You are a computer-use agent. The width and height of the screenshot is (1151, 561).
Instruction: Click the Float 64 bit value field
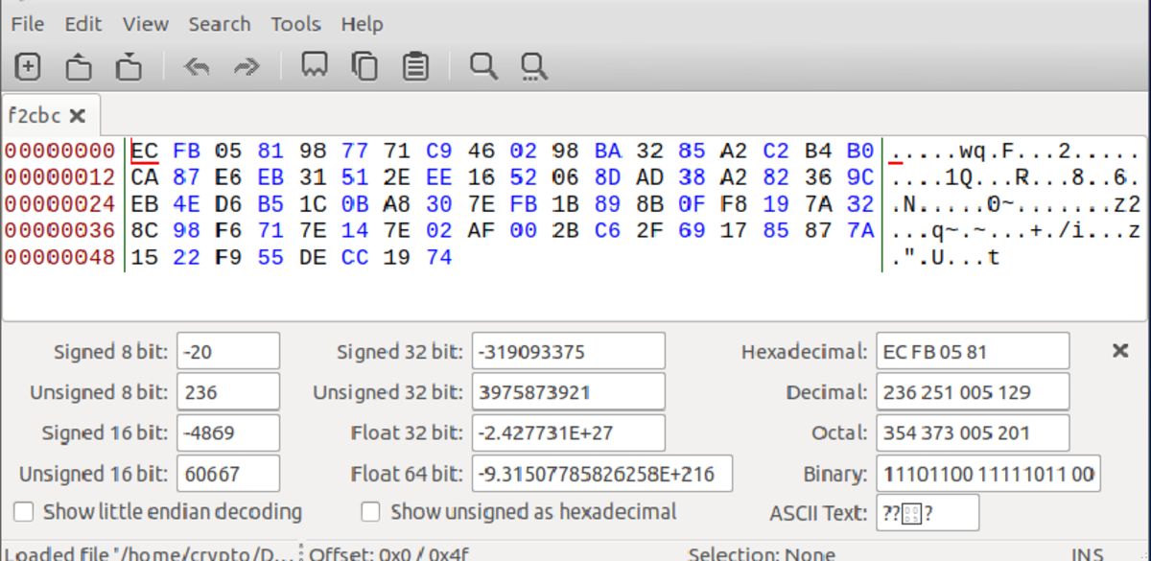click(602, 474)
